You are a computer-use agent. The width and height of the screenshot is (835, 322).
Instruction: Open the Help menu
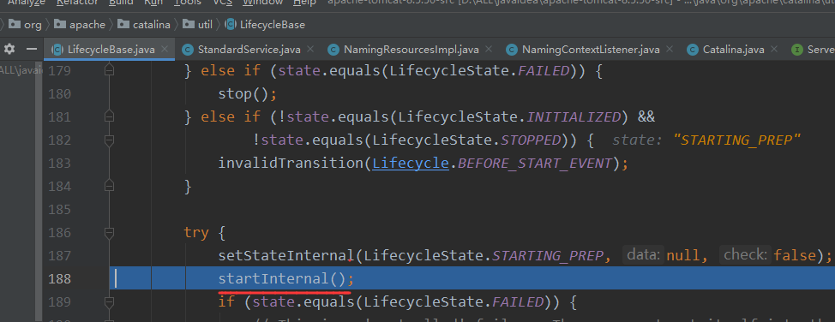coord(304,3)
